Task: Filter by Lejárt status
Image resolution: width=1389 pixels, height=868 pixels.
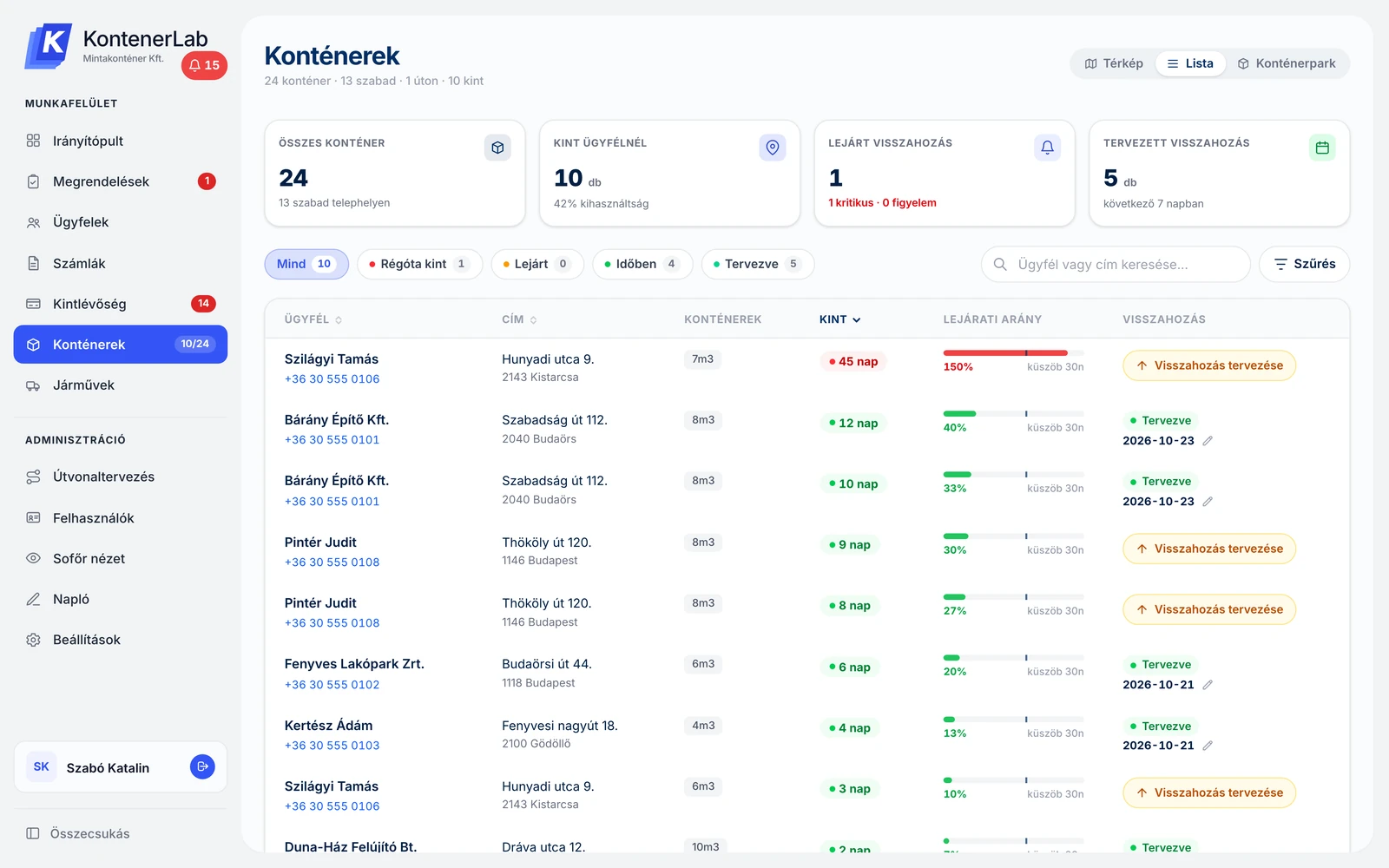Action: 537,264
